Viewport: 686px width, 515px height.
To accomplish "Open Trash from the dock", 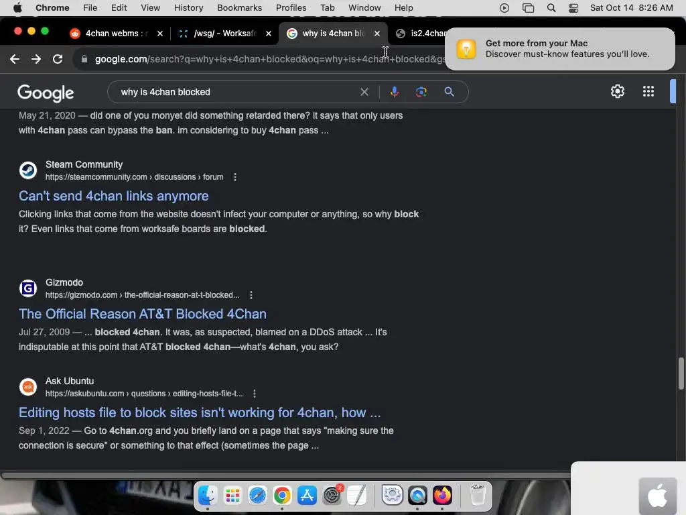I will click(477, 496).
